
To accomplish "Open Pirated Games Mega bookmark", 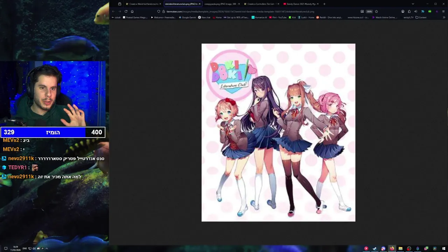I will [135, 17].
